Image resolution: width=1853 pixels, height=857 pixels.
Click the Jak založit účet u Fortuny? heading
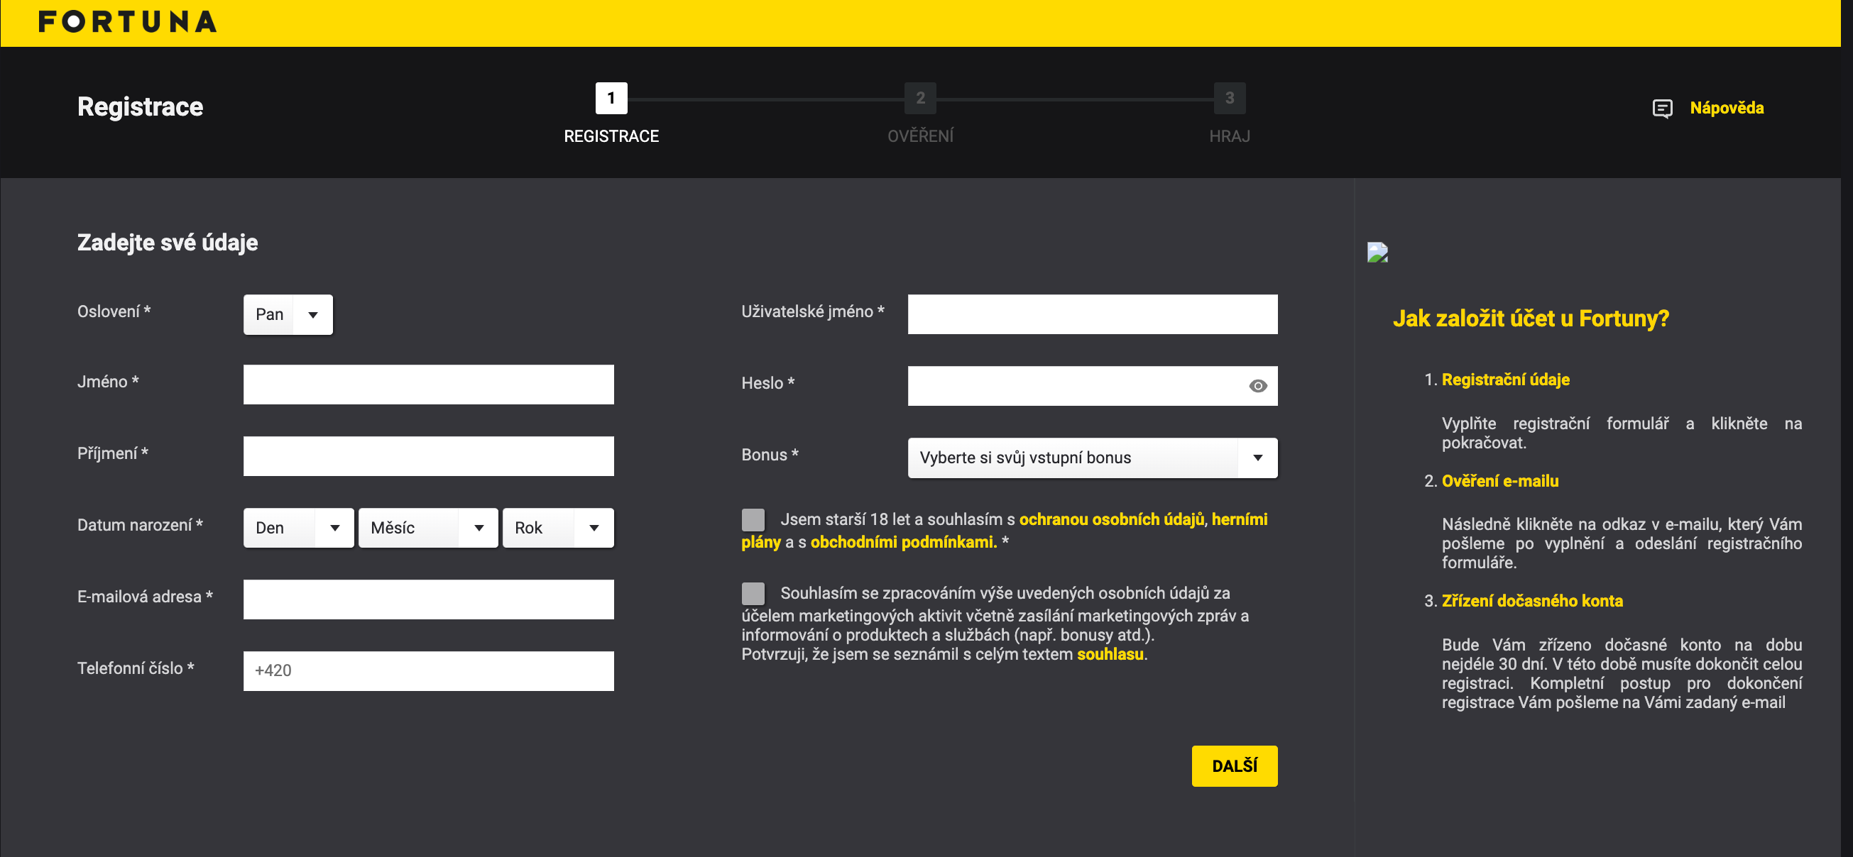(1530, 319)
